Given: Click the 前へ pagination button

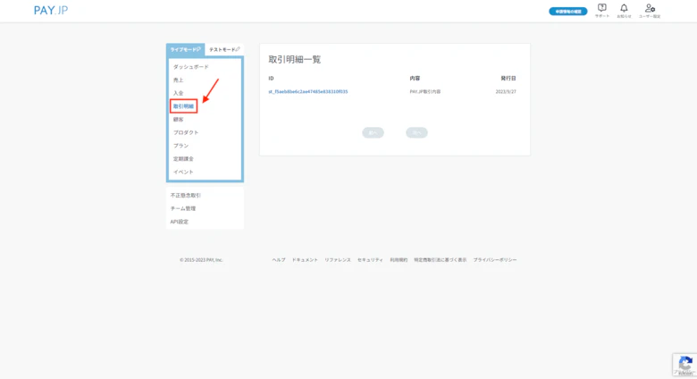Looking at the screenshot, I should pyautogui.click(x=373, y=132).
